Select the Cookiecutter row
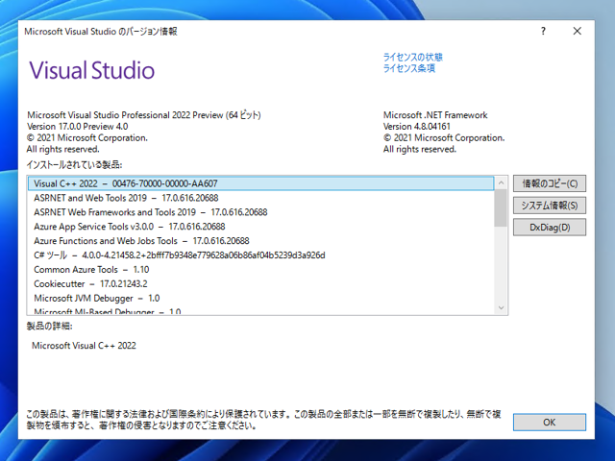This screenshot has width=615, height=461. tap(260, 284)
